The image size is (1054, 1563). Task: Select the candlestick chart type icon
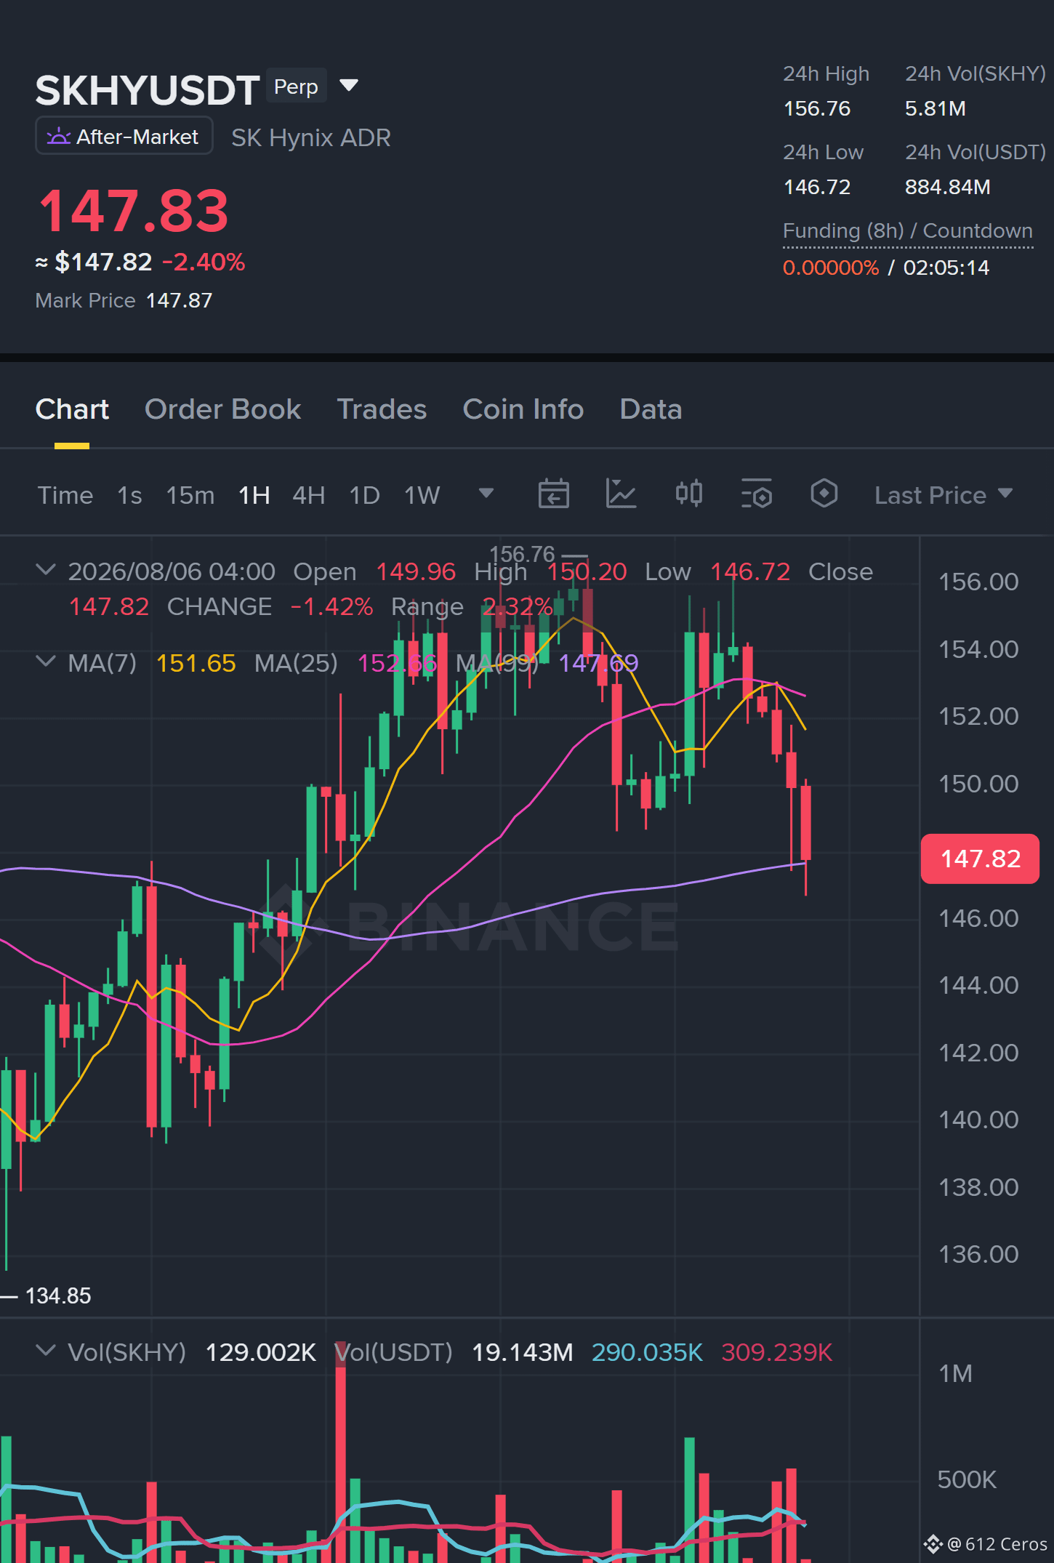[x=688, y=494]
